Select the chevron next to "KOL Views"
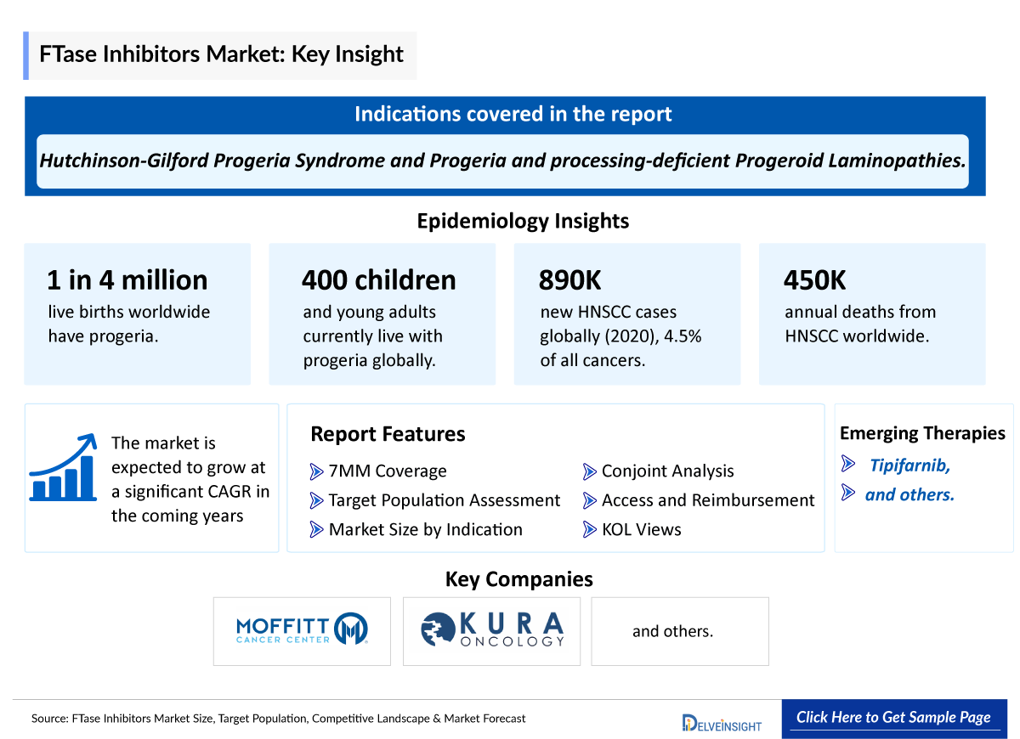Screen dimensions: 1020x739 tap(591, 529)
